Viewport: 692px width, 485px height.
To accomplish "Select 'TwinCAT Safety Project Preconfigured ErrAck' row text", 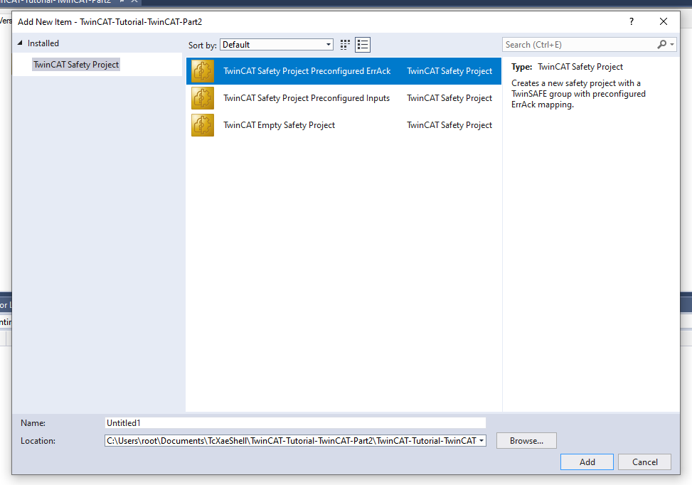I will [x=307, y=71].
